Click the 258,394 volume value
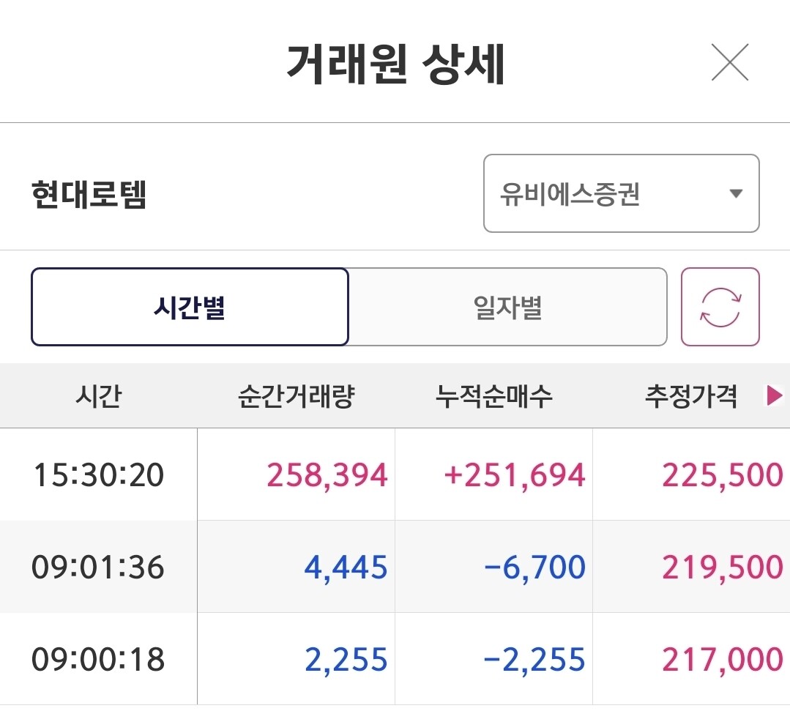This screenshot has height=711, width=790. pos(327,475)
